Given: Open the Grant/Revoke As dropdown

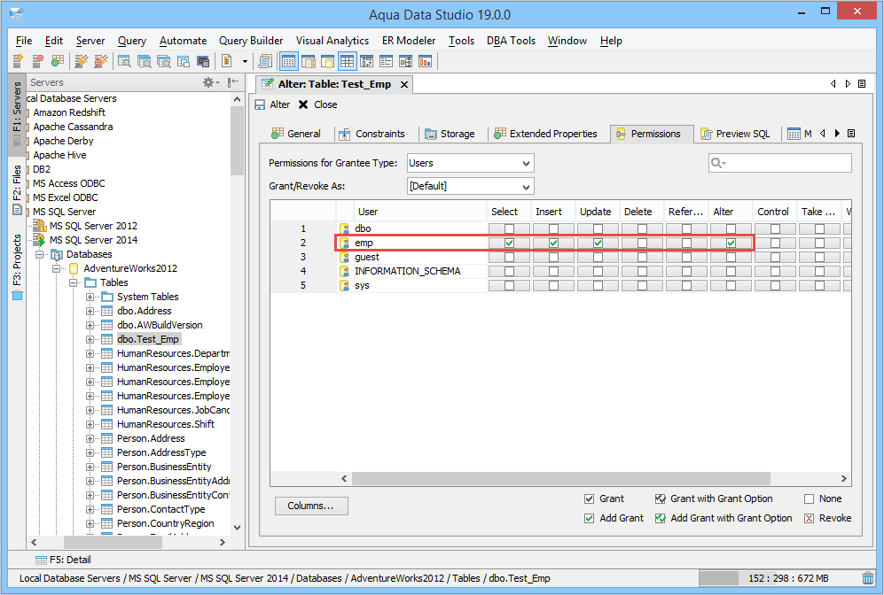Looking at the screenshot, I should tap(470, 186).
